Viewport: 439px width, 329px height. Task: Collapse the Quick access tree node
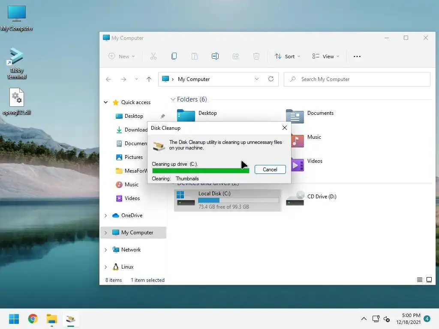tap(106, 102)
